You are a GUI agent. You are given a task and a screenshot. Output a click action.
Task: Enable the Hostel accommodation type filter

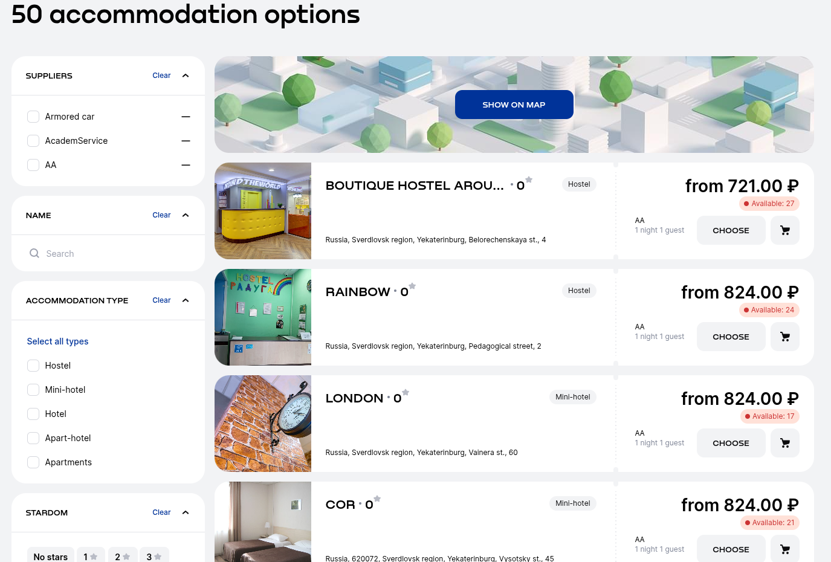pyautogui.click(x=33, y=366)
